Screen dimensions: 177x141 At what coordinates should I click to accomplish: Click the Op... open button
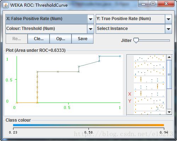coord(61,39)
